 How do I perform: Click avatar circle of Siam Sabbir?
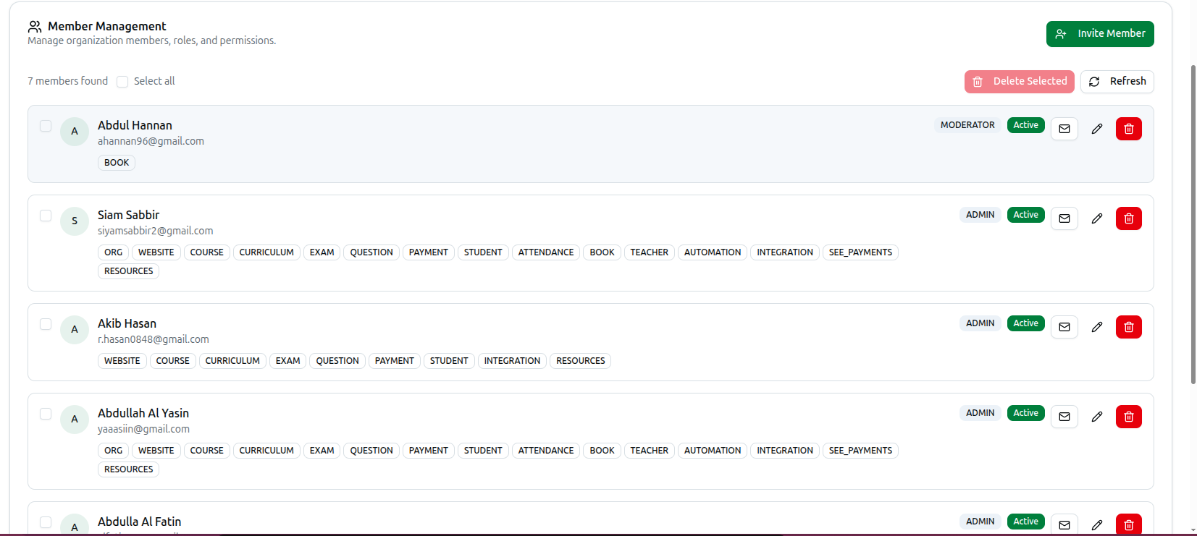(x=75, y=221)
